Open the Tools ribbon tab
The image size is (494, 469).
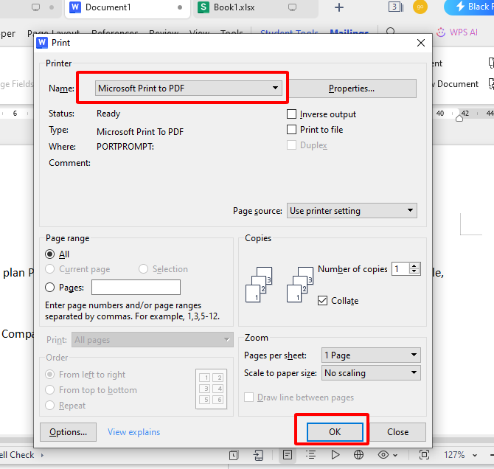(x=232, y=32)
